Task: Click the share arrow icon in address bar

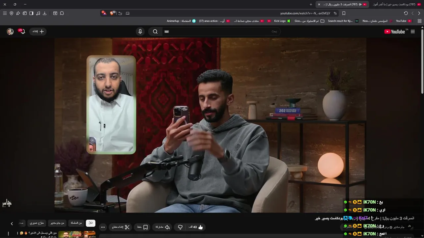Action: tap(120, 13)
